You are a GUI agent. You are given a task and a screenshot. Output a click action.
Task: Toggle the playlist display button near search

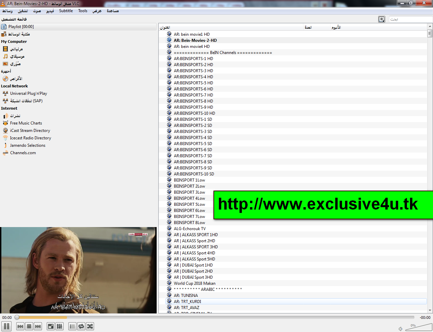coord(382,19)
